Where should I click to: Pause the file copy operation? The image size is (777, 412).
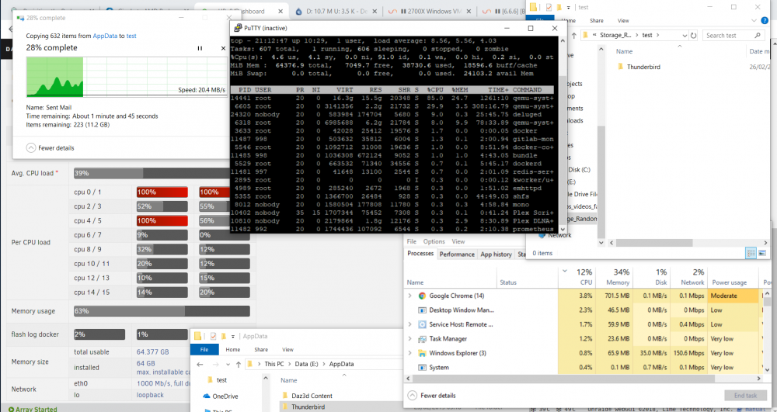200,48
